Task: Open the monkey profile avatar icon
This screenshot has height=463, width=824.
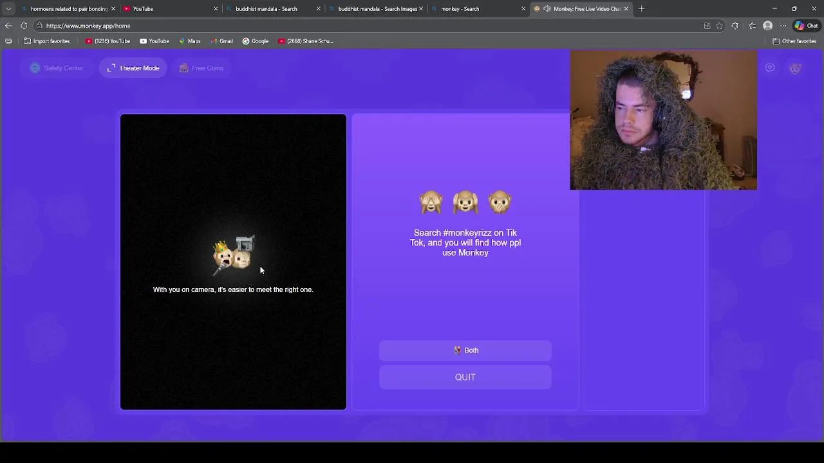Action: pos(795,69)
